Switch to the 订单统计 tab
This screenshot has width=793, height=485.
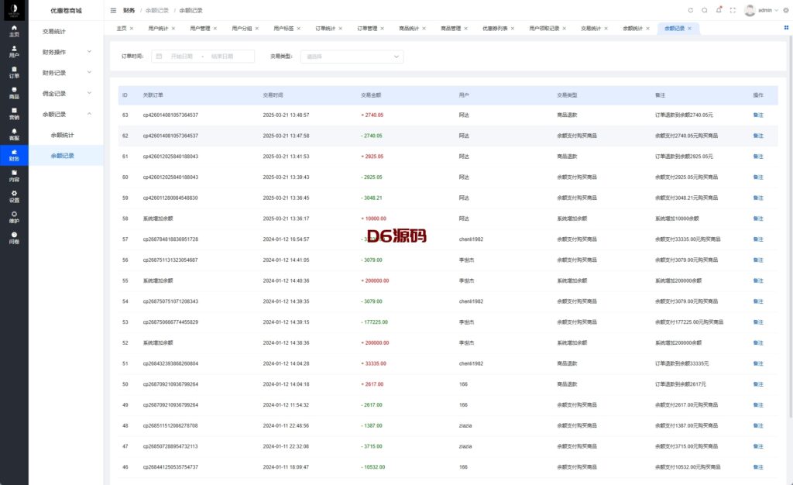325,29
